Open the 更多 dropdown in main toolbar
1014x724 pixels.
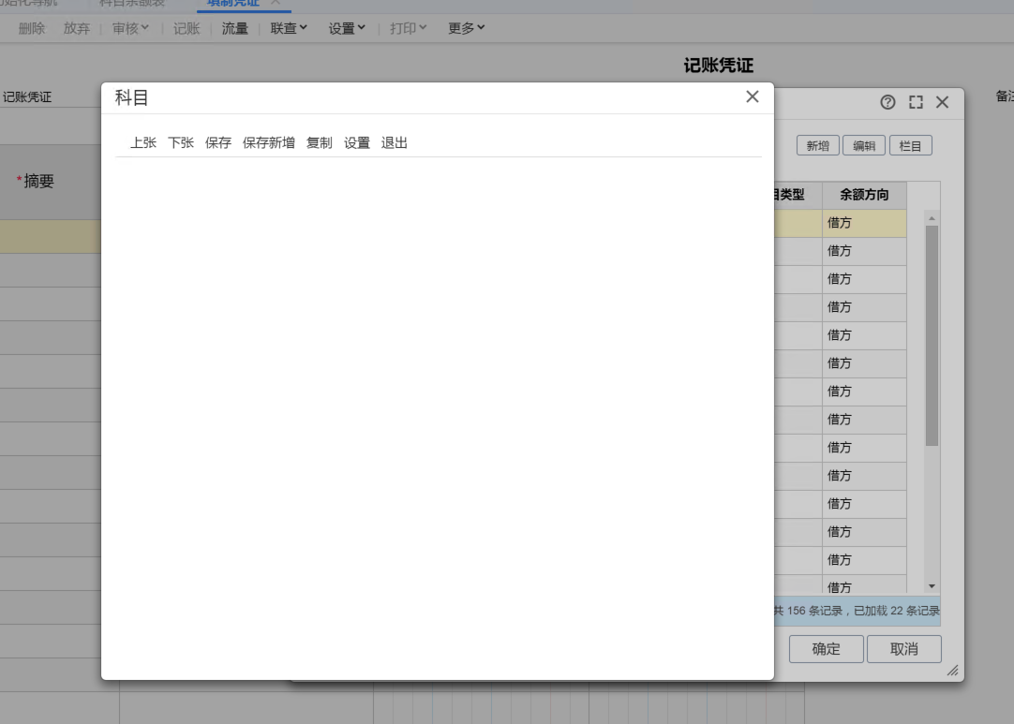point(467,28)
